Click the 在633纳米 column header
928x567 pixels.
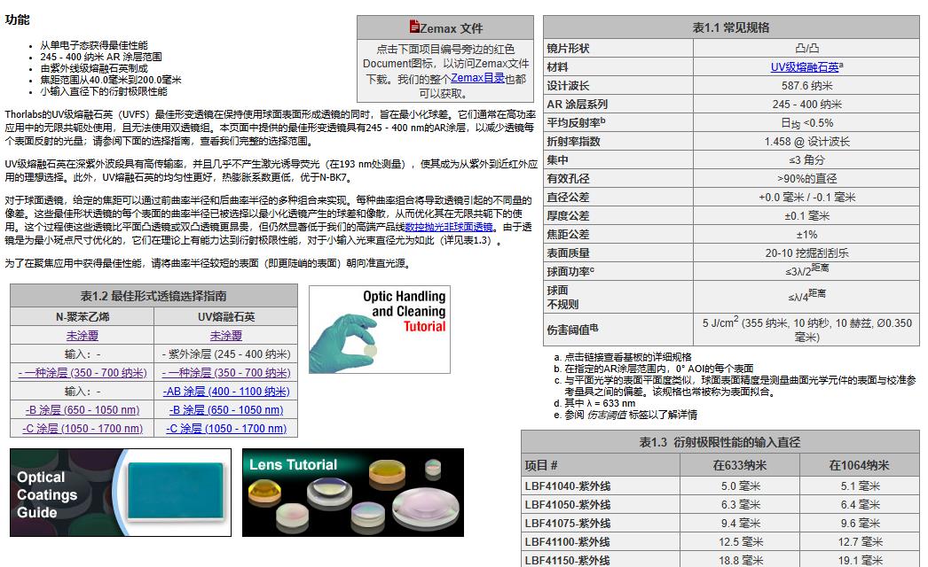click(x=740, y=465)
